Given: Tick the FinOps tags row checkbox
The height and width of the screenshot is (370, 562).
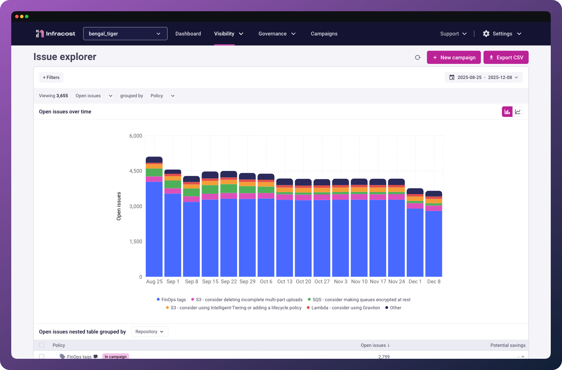Looking at the screenshot, I should 42,356.
